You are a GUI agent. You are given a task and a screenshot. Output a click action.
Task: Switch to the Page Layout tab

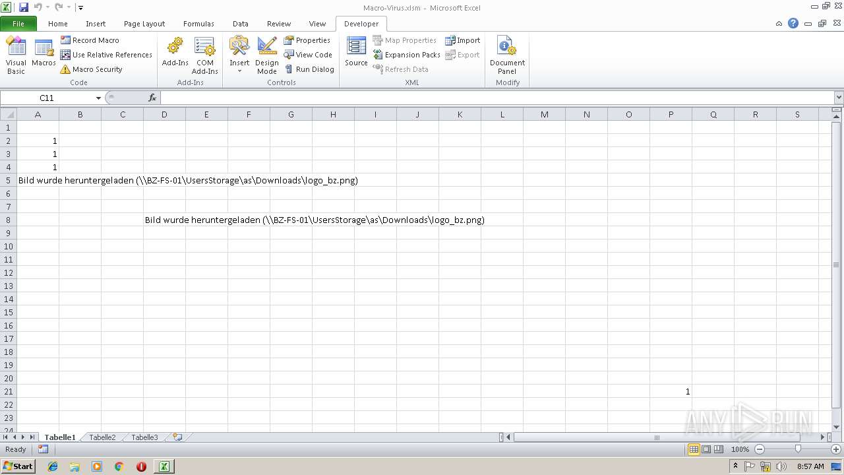tap(144, 24)
